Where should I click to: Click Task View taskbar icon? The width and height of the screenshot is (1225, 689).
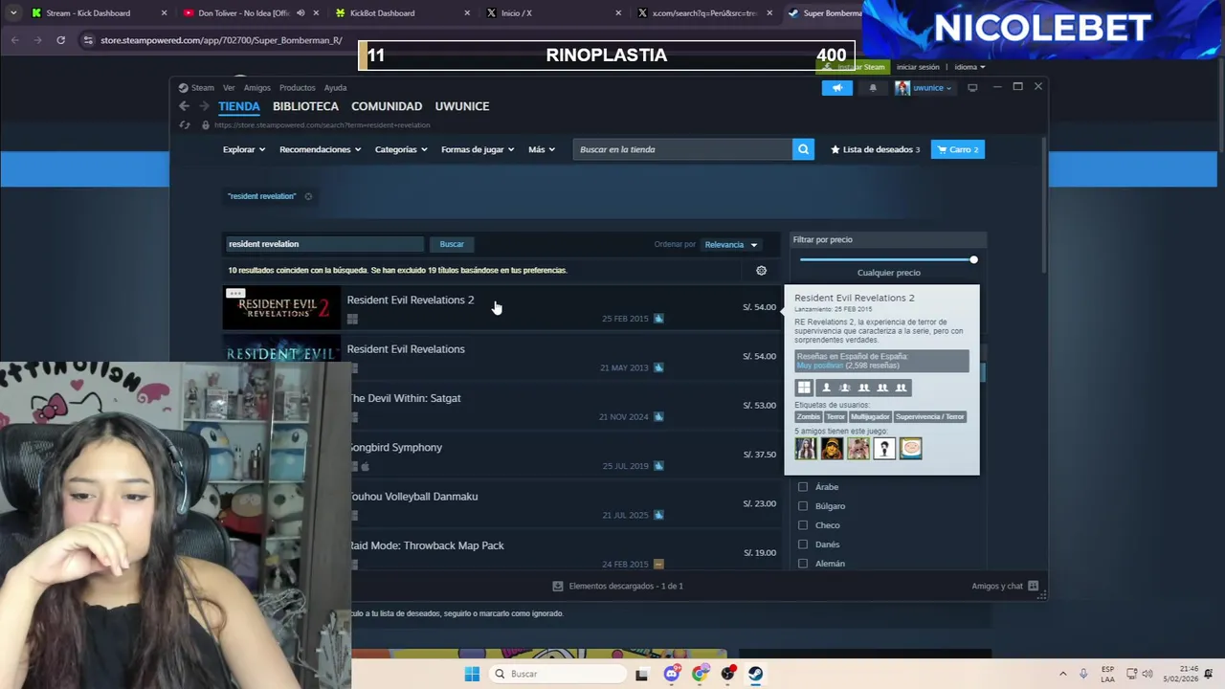pos(641,674)
